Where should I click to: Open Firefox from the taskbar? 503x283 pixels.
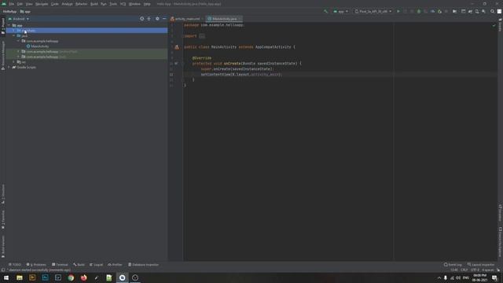click(84, 277)
